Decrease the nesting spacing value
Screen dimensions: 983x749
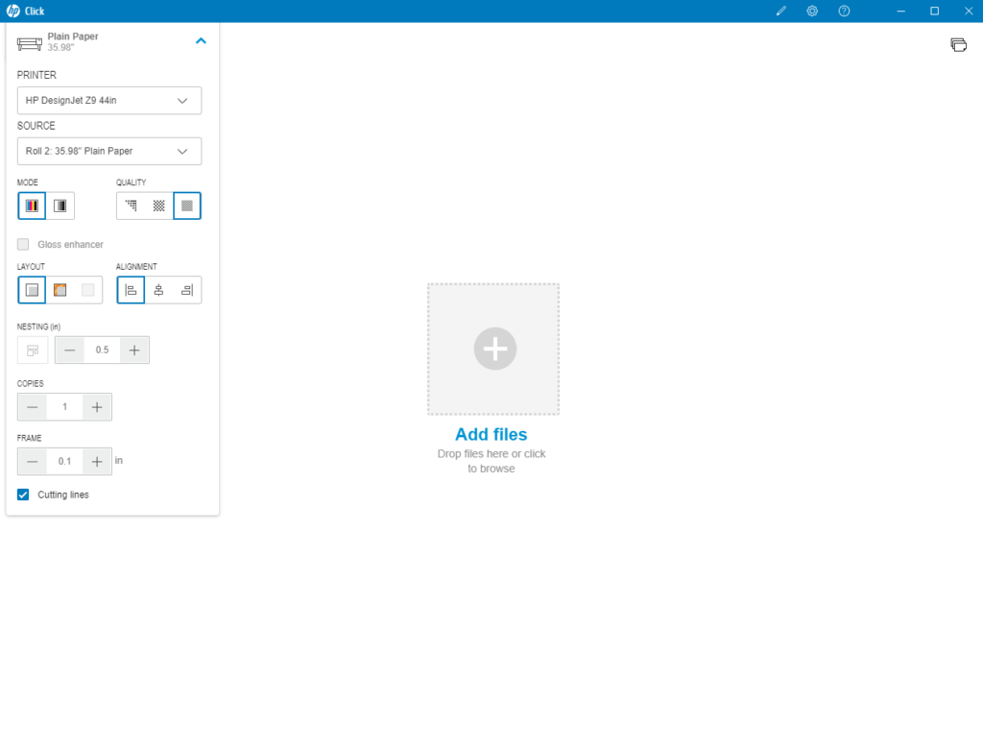coord(69,350)
